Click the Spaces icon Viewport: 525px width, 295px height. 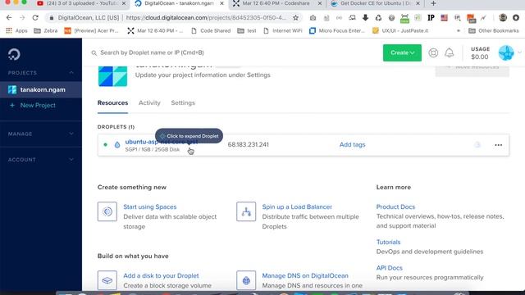107,211
